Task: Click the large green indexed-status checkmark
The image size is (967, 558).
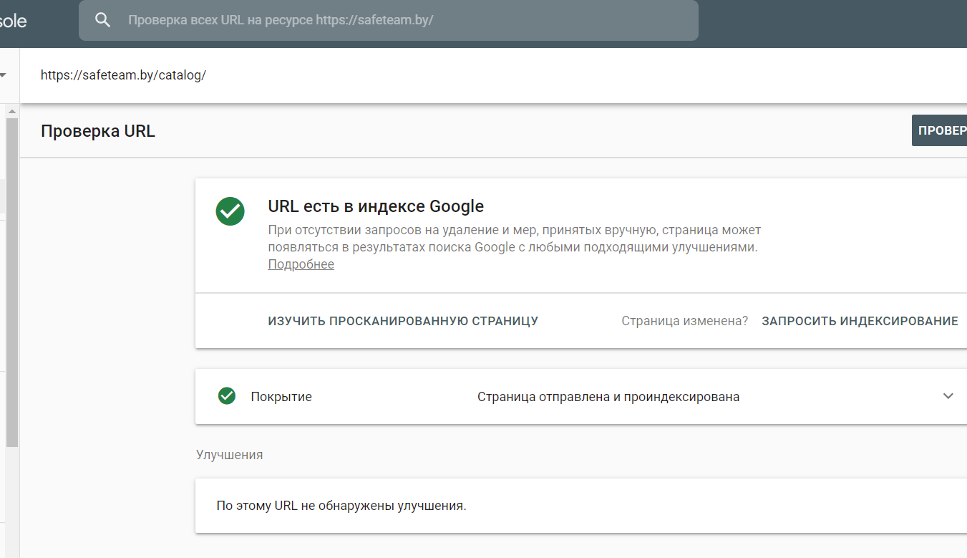Action: pos(230,211)
